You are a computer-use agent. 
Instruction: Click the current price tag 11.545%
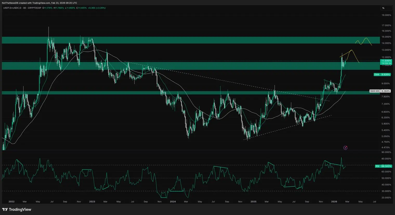(386, 61)
